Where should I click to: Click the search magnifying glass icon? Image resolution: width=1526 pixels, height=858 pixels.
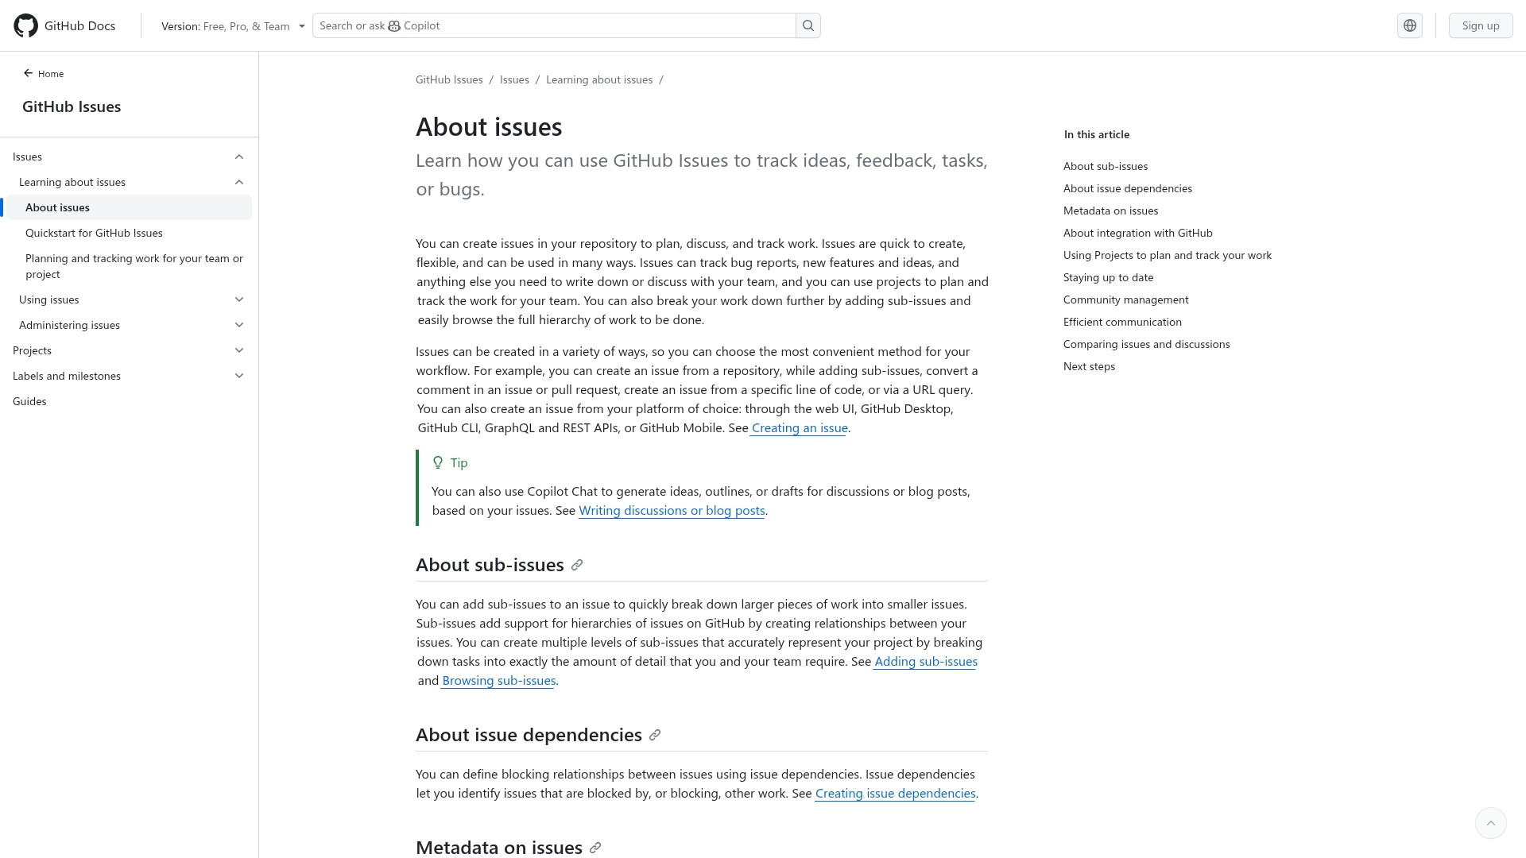pos(808,25)
